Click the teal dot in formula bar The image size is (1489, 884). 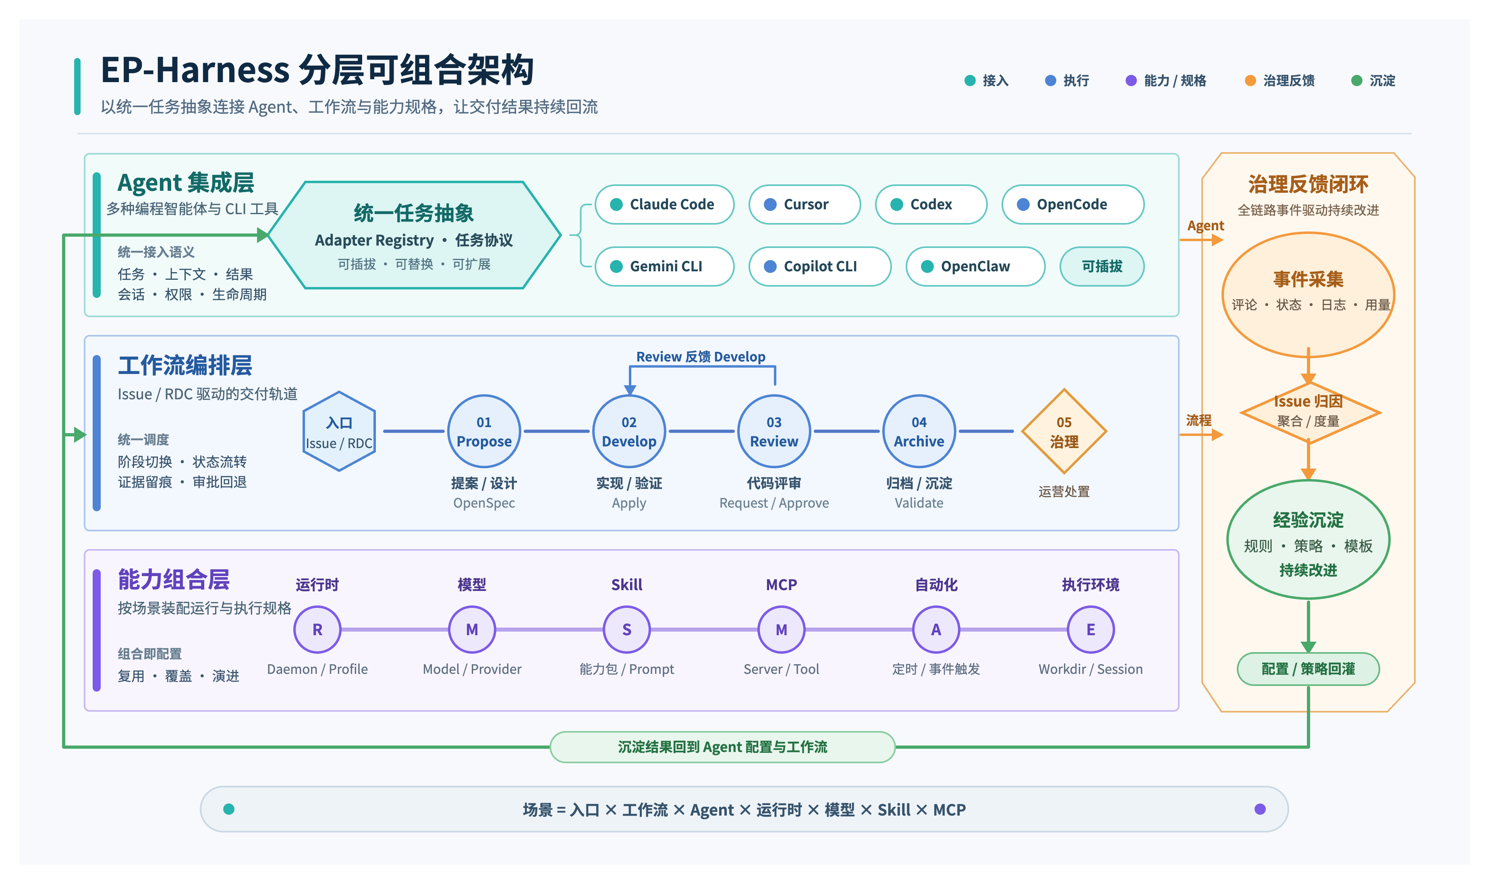point(228,808)
